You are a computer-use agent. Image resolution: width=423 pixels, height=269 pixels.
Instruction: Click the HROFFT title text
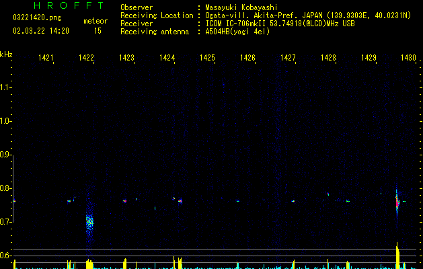pyautogui.click(x=69, y=5)
